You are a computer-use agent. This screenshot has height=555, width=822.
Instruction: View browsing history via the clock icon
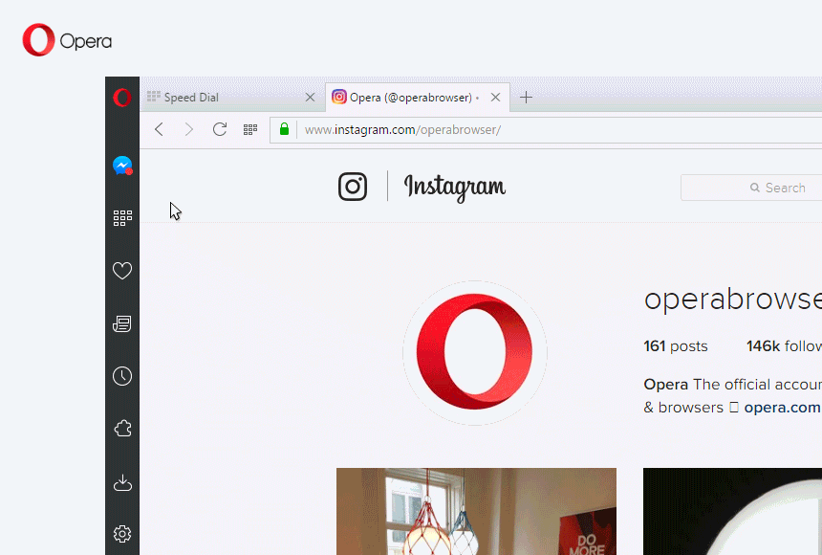(122, 376)
